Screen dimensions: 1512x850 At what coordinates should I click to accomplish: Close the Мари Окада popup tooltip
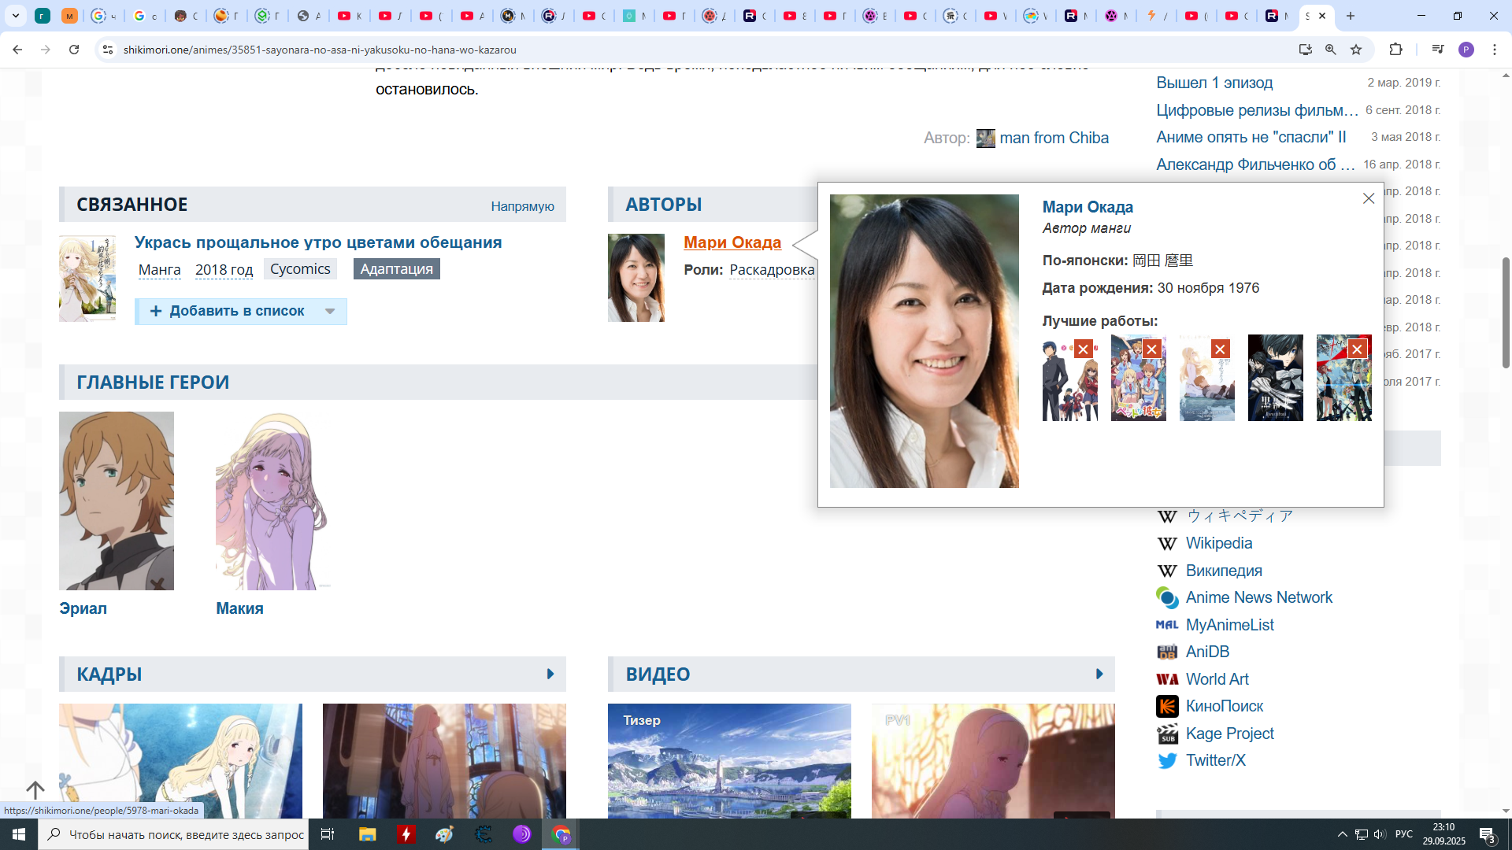click(x=1369, y=198)
